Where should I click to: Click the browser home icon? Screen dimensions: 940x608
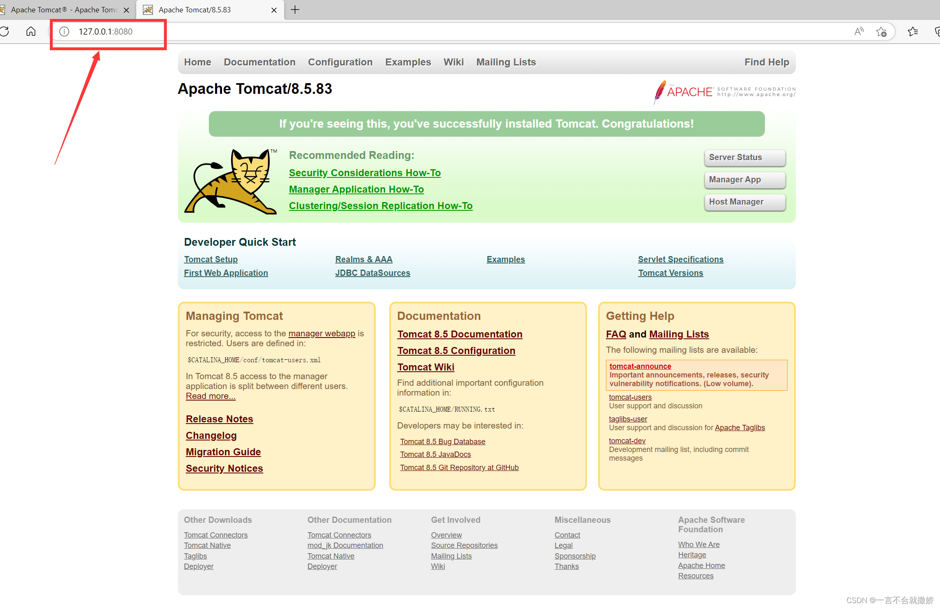click(31, 31)
